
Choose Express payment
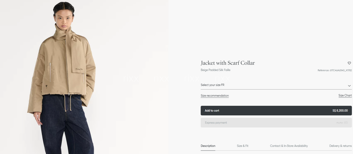pyautogui.click(x=216, y=123)
